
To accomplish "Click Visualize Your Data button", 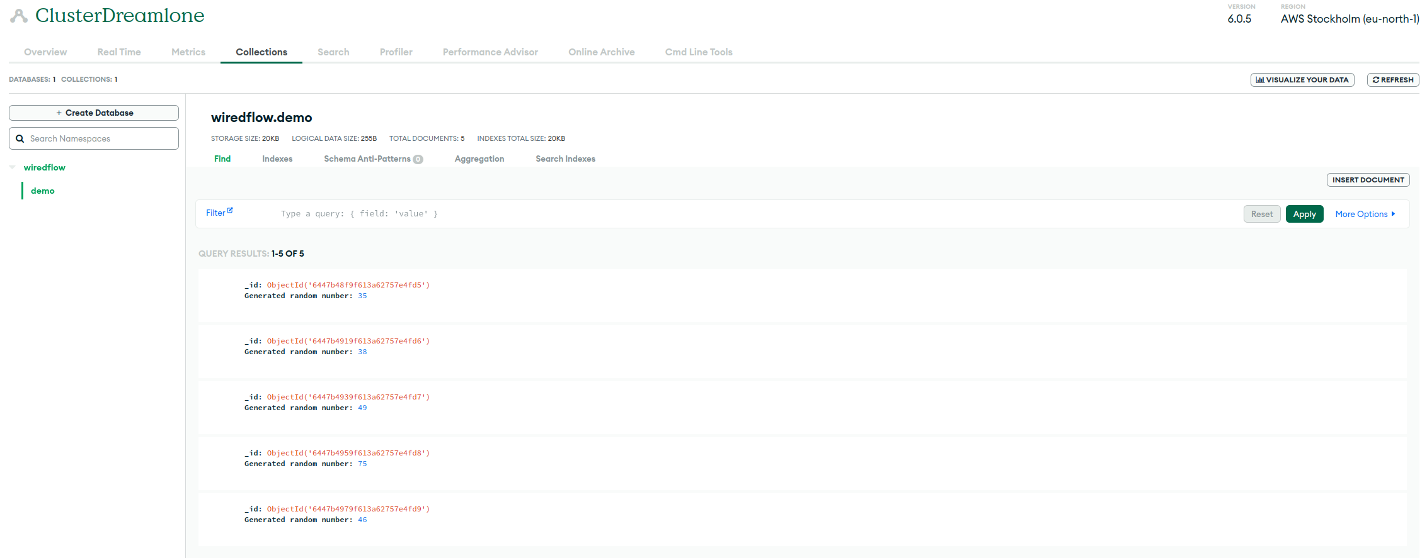I will click(x=1302, y=80).
